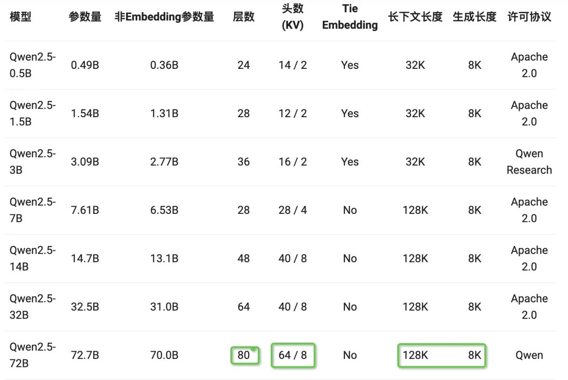Select the Qwen2.5-72B model name
The width and height of the screenshot is (568, 380).
(x=33, y=355)
